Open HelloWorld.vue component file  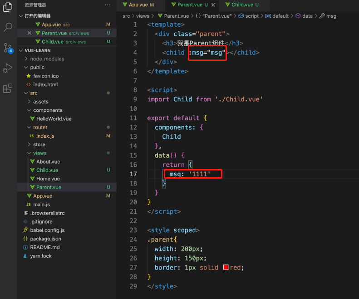(54, 119)
